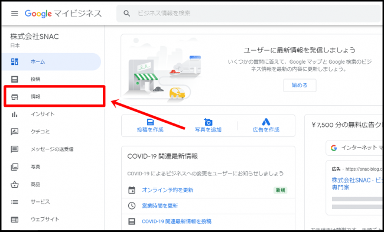Click the 新規 badge
Image resolution: width=384 pixels, height=232 pixels.
coord(281,190)
